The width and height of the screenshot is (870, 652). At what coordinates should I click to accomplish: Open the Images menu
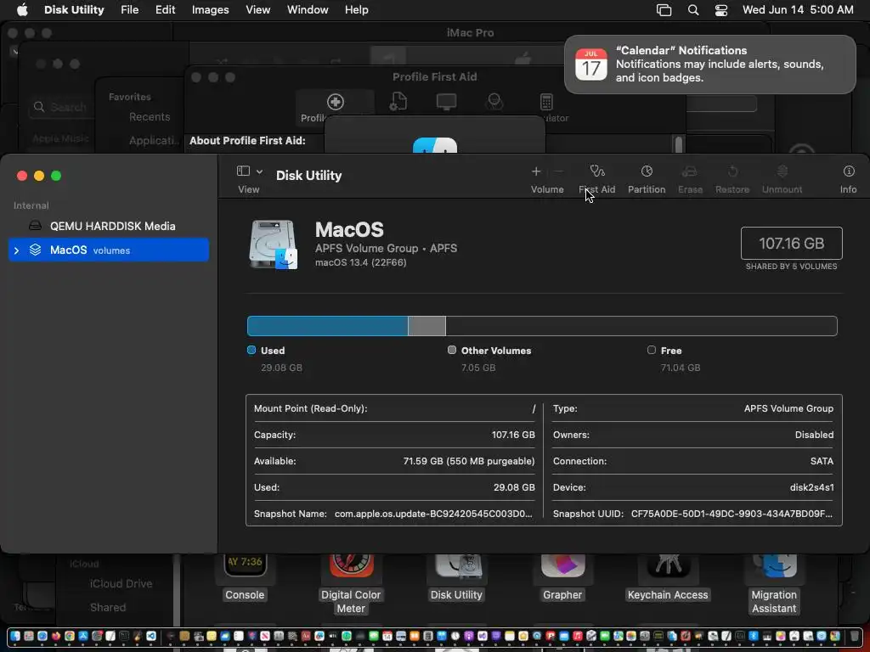click(211, 10)
